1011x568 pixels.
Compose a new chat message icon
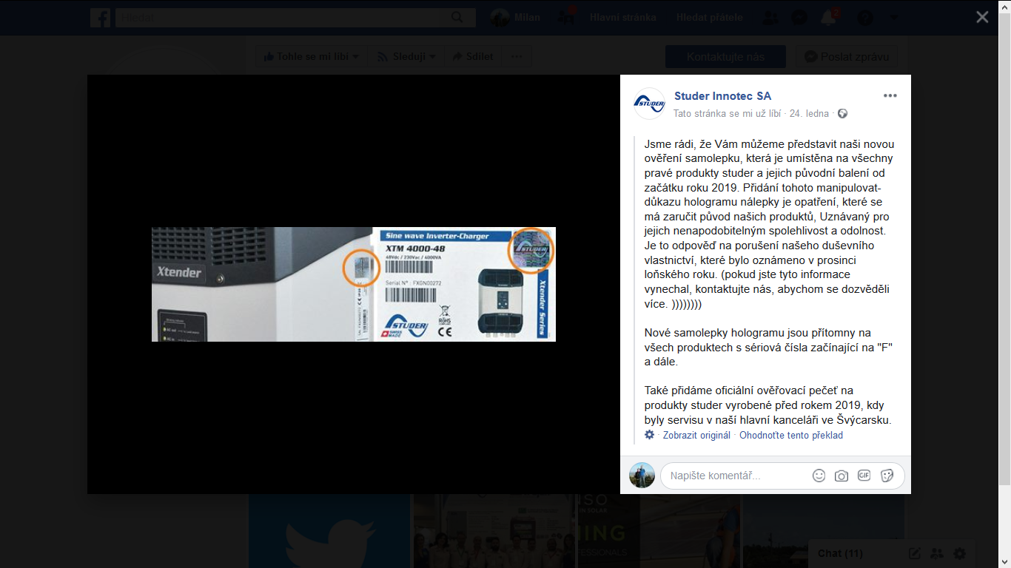[915, 553]
